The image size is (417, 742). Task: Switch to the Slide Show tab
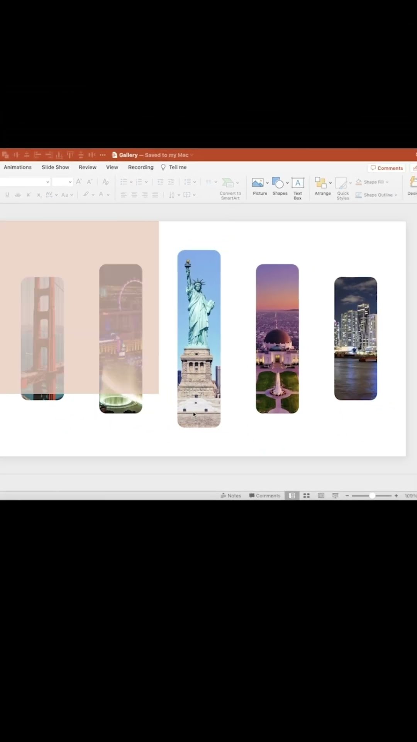pos(55,167)
